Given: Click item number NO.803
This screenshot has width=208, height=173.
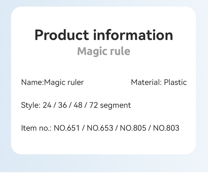Looking at the screenshot, I should [166, 128].
